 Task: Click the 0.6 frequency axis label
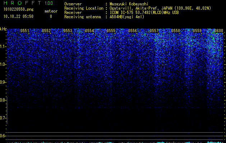pos(3,136)
